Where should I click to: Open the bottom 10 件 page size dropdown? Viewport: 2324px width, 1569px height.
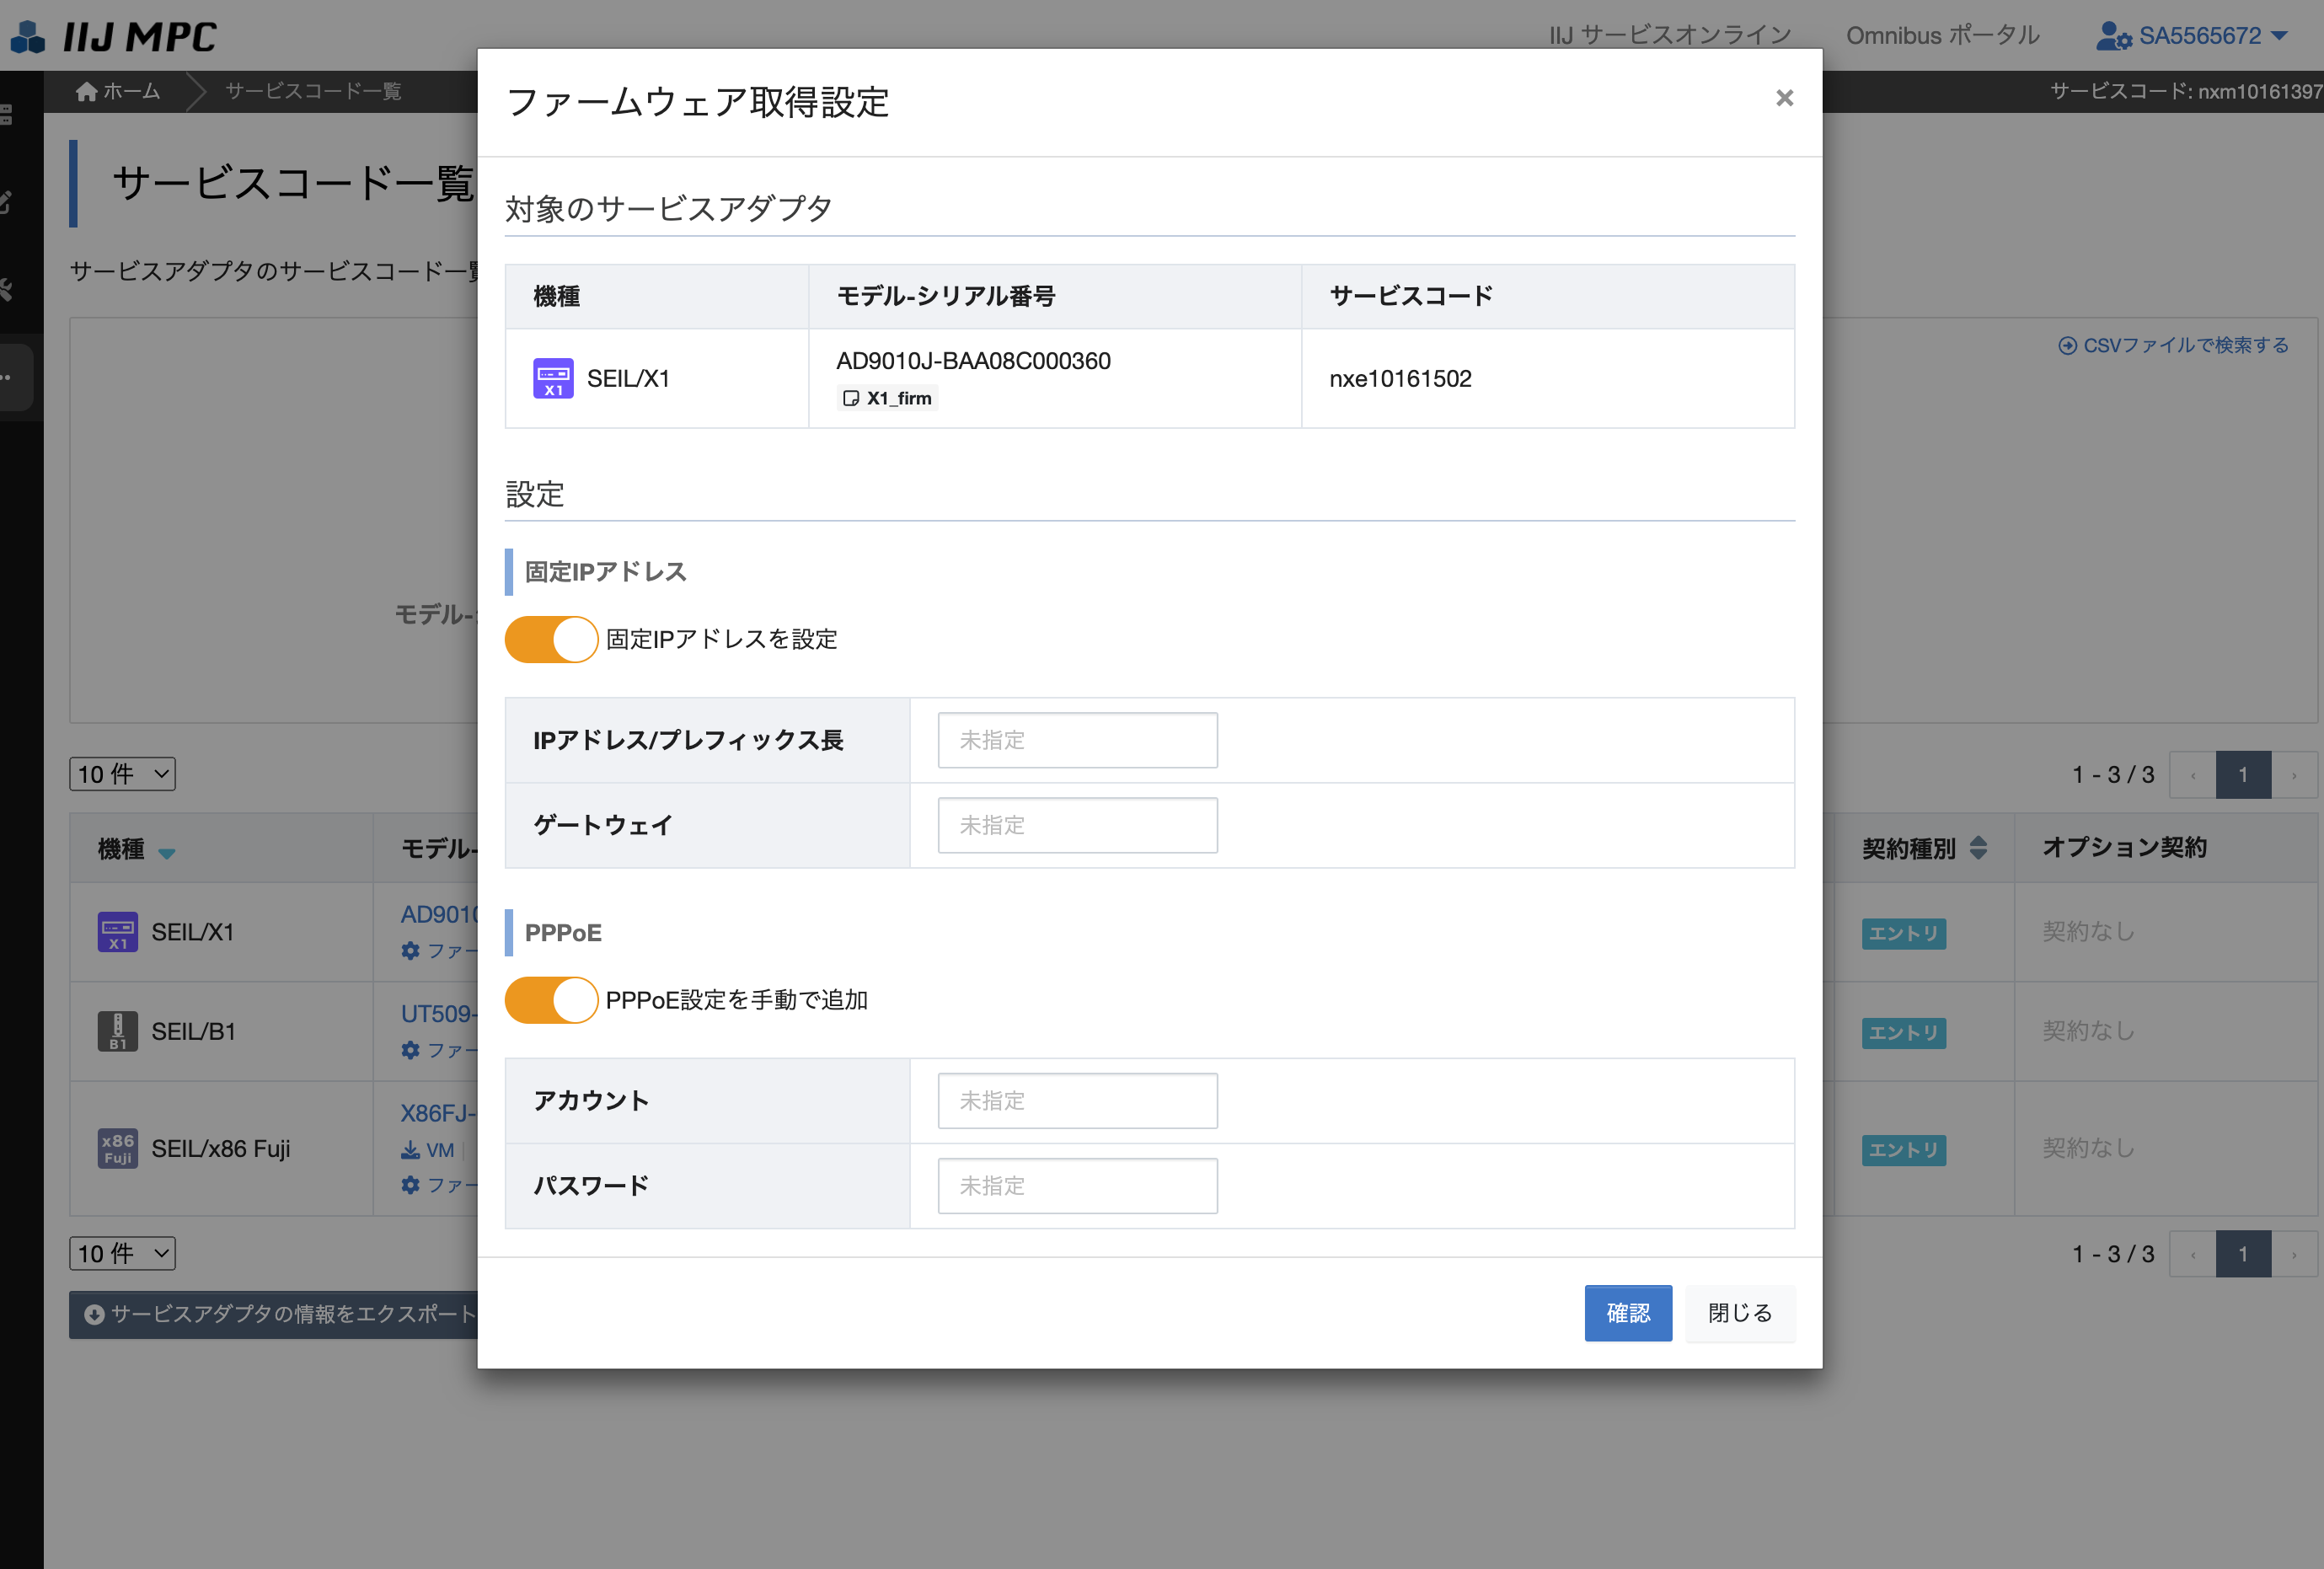122,1253
